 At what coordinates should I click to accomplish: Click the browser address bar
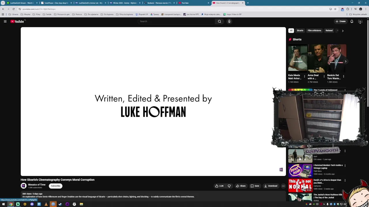click(173, 9)
